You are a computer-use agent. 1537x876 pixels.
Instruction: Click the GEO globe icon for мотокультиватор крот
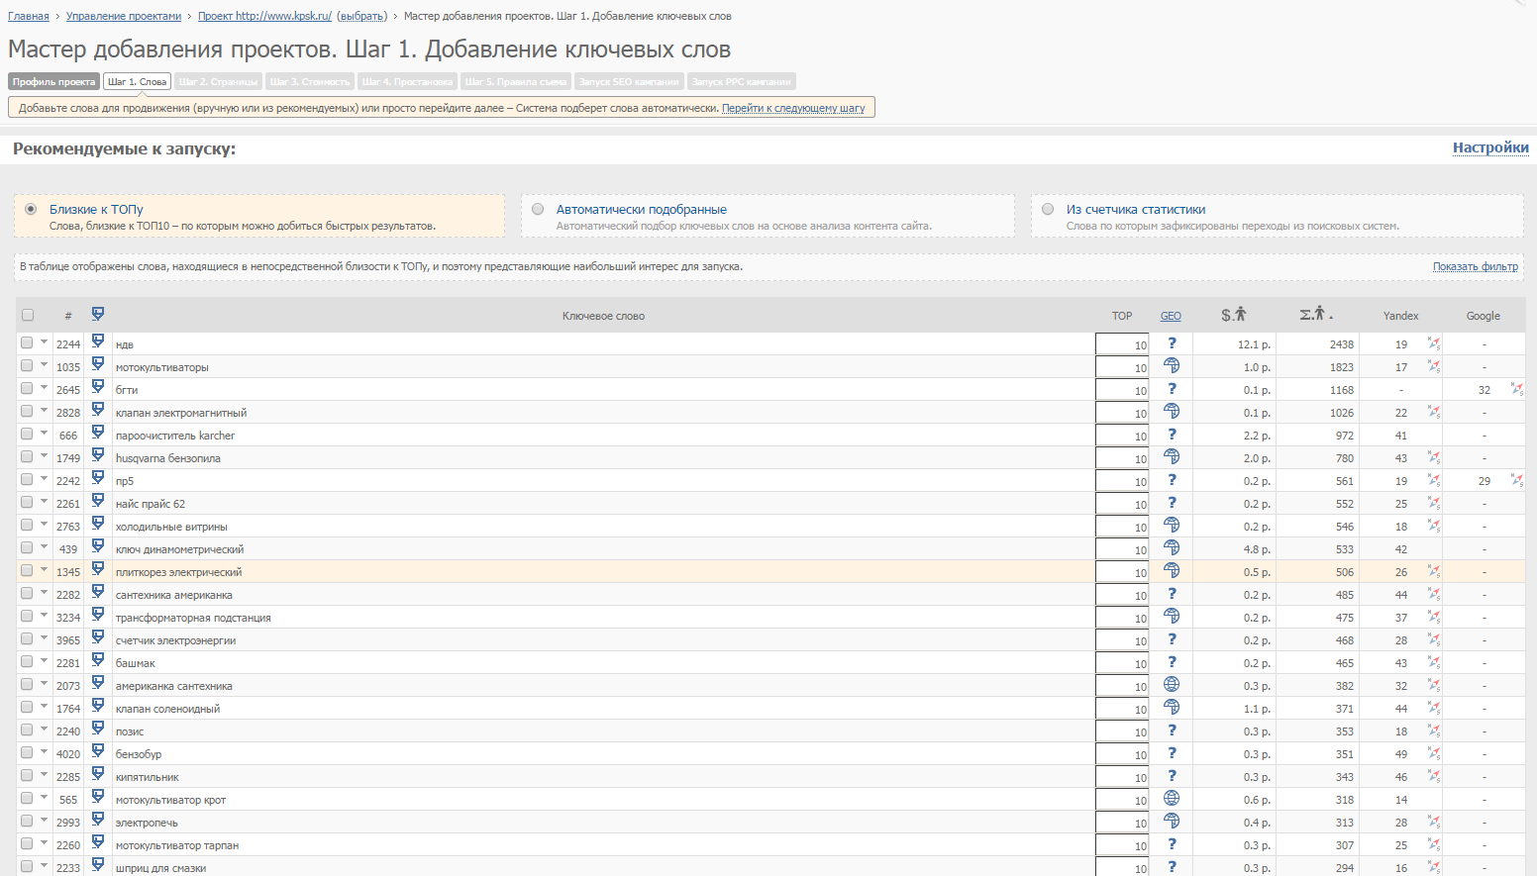[x=1172, y=799]
